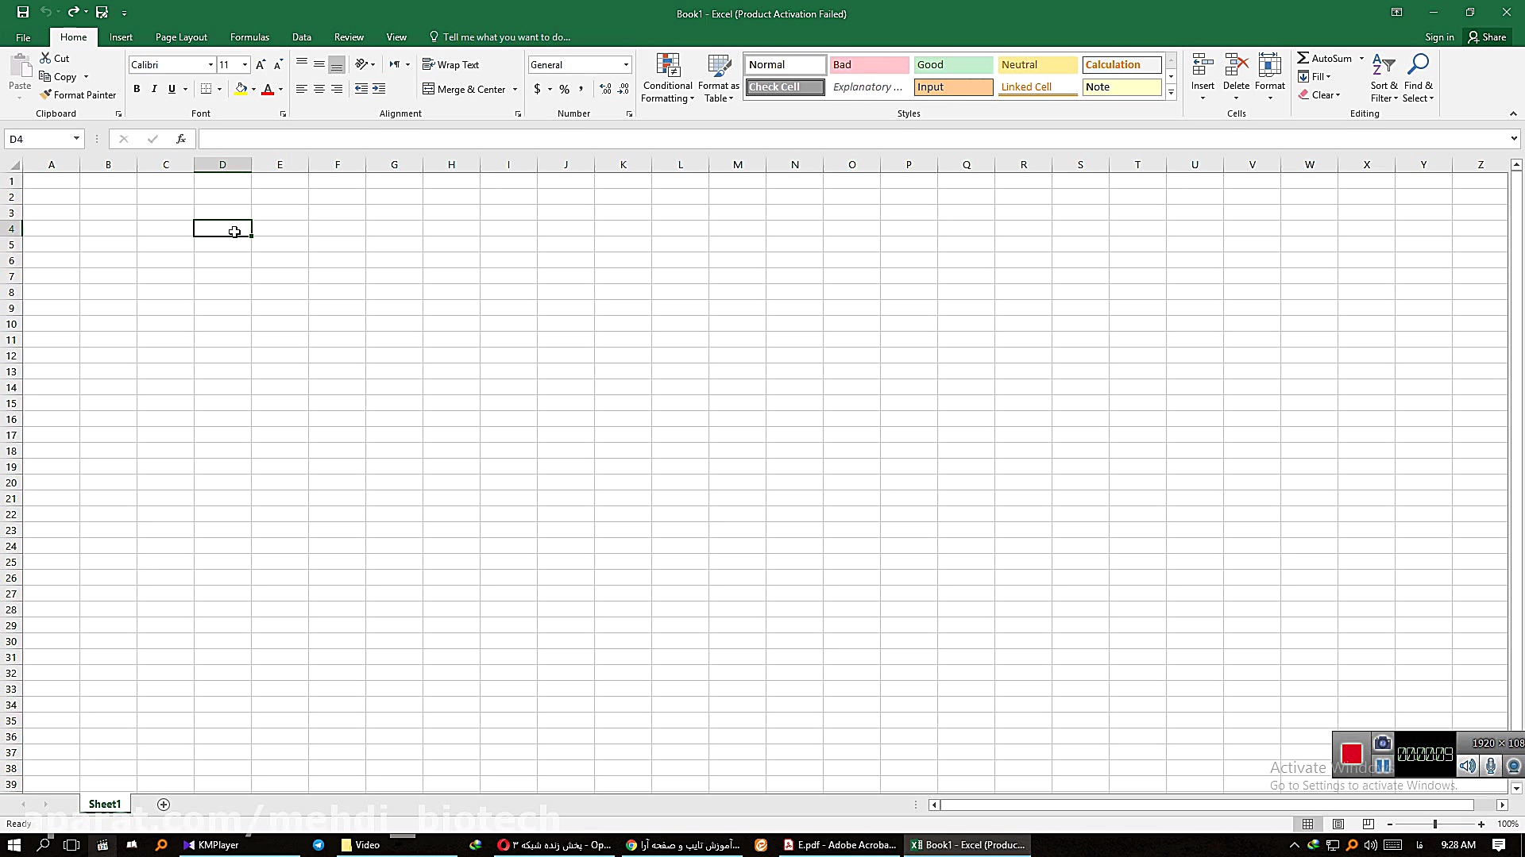Screen dimensions: 1525x857
Task: Click the Copy button
Action: 58,76
